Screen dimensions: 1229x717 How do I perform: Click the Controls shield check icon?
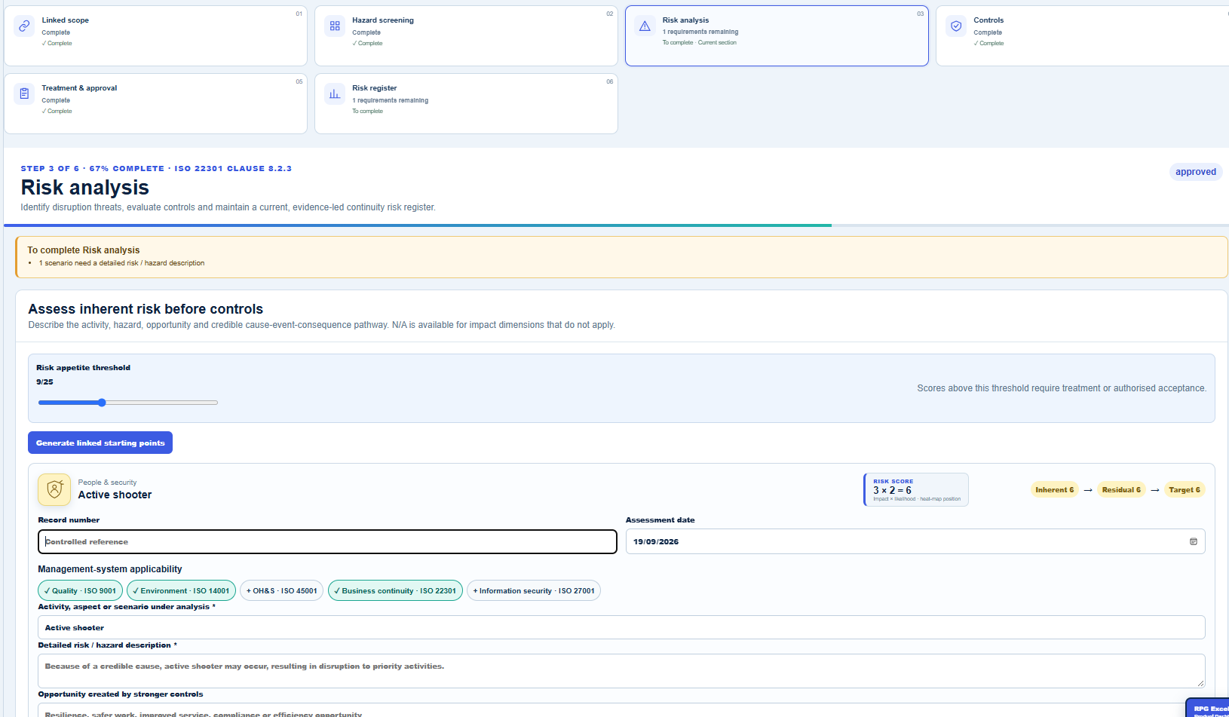point(956,26)
